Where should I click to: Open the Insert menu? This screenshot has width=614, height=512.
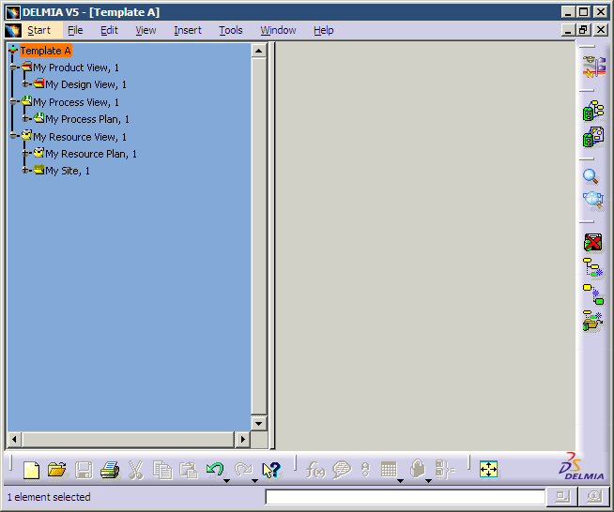click(187, 30)
